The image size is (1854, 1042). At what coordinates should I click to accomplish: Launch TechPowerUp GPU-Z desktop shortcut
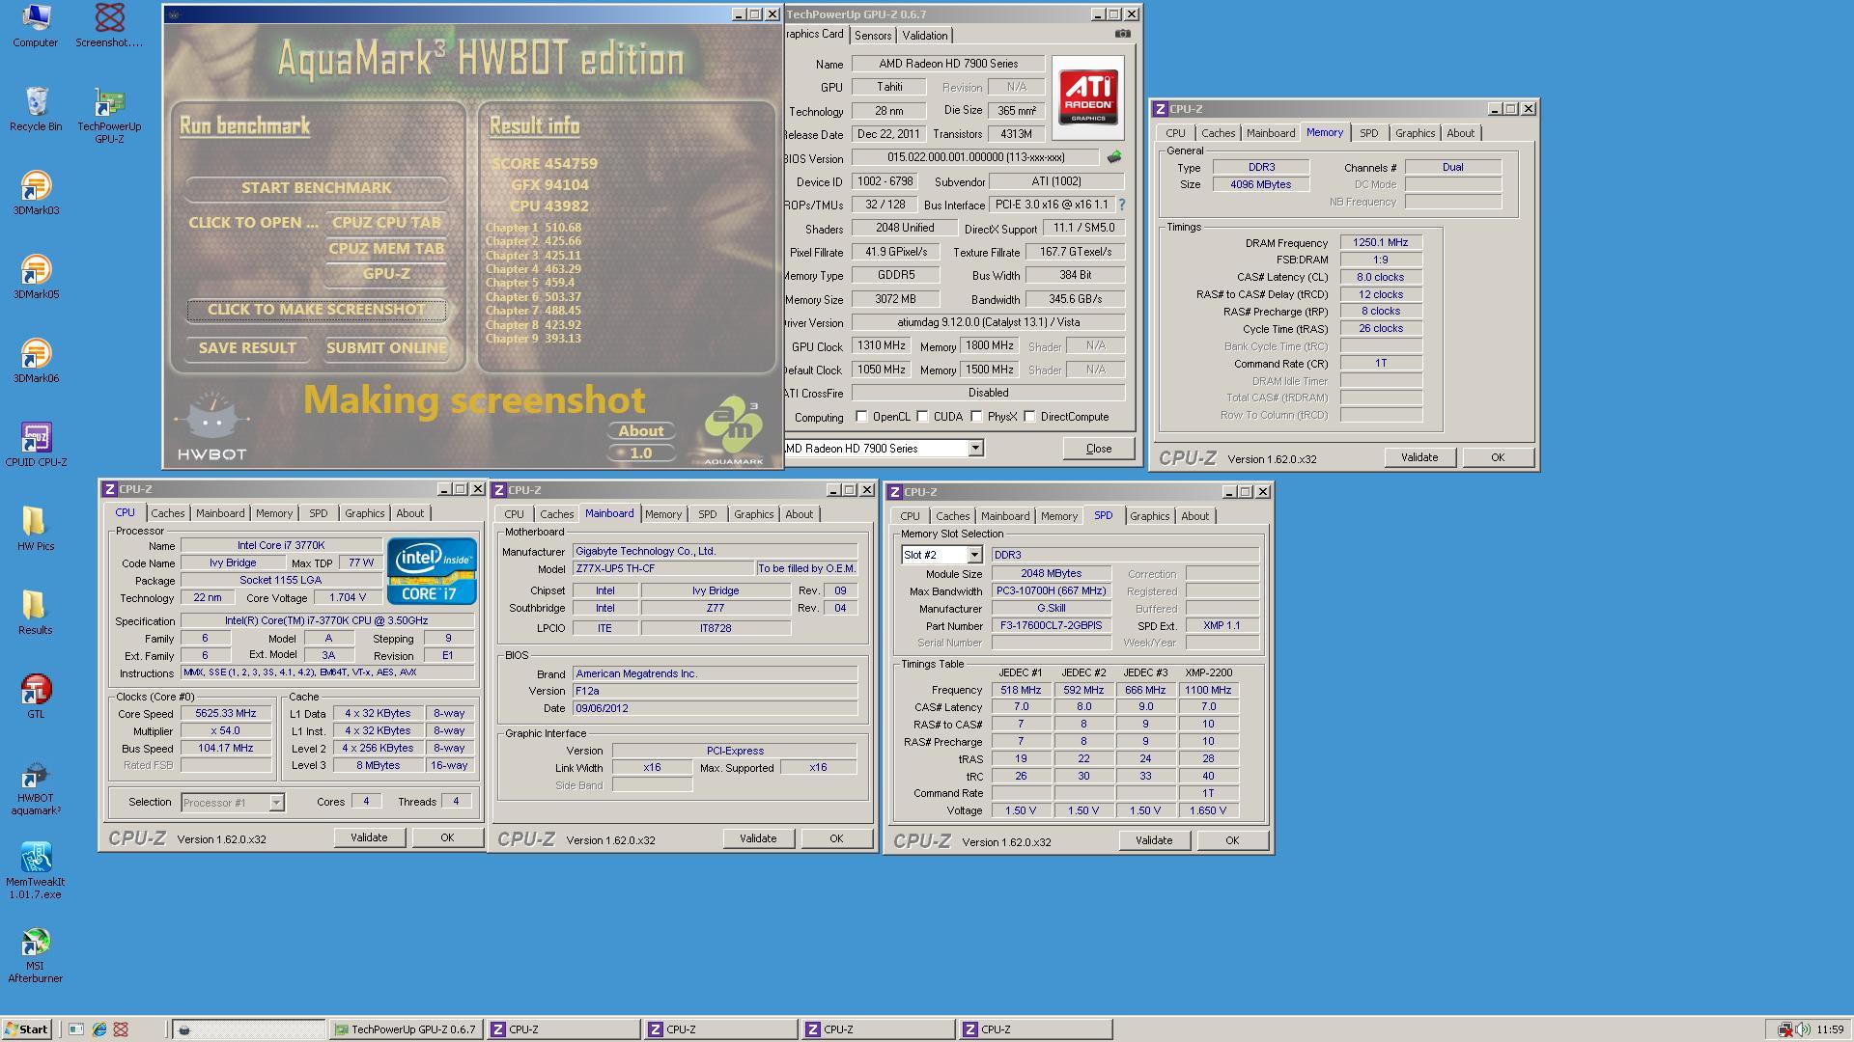(109, 116)
